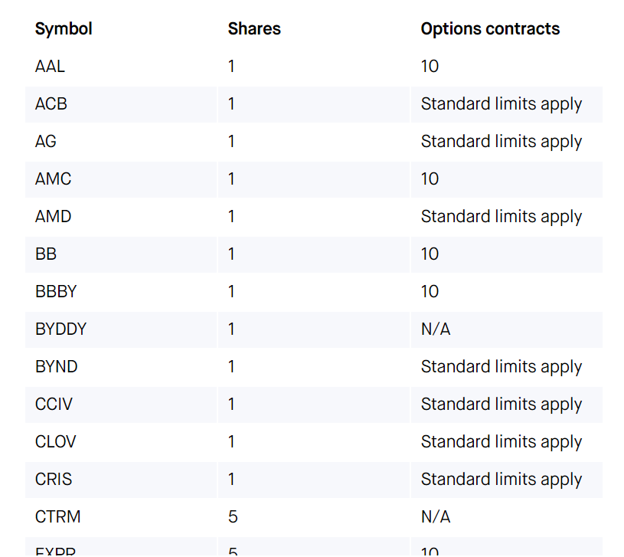
Task: Click the AG ticker symbol
Action: [x=46, y=142]
